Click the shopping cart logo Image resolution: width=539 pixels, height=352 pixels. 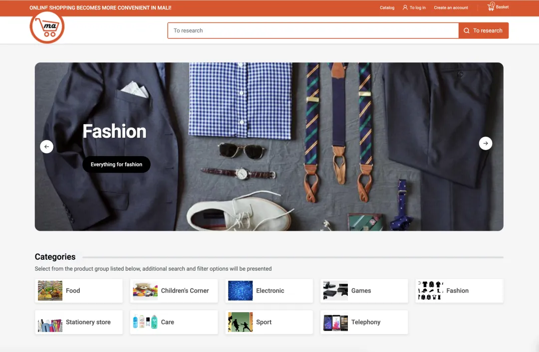click(47, 27)
